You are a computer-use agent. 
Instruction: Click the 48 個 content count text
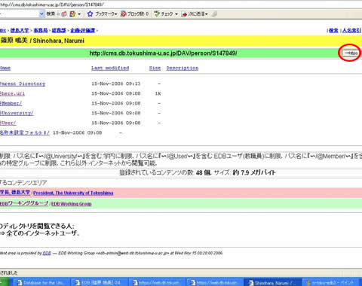pos(204,172)
